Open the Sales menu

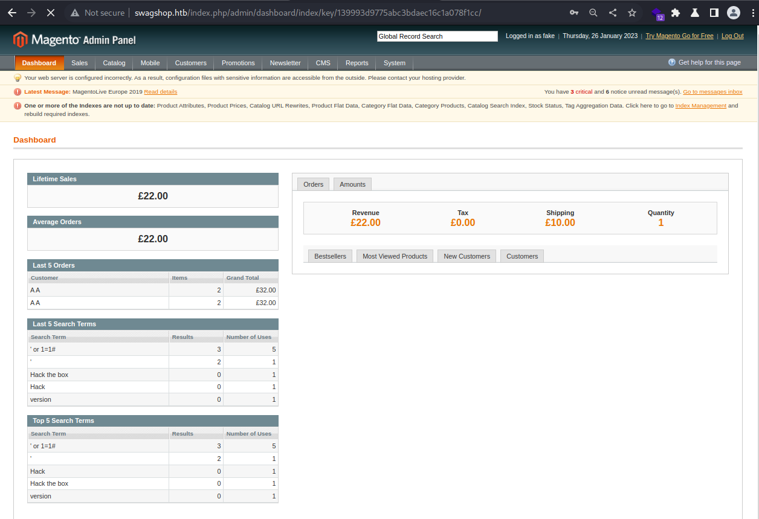[x=79, y=63]
